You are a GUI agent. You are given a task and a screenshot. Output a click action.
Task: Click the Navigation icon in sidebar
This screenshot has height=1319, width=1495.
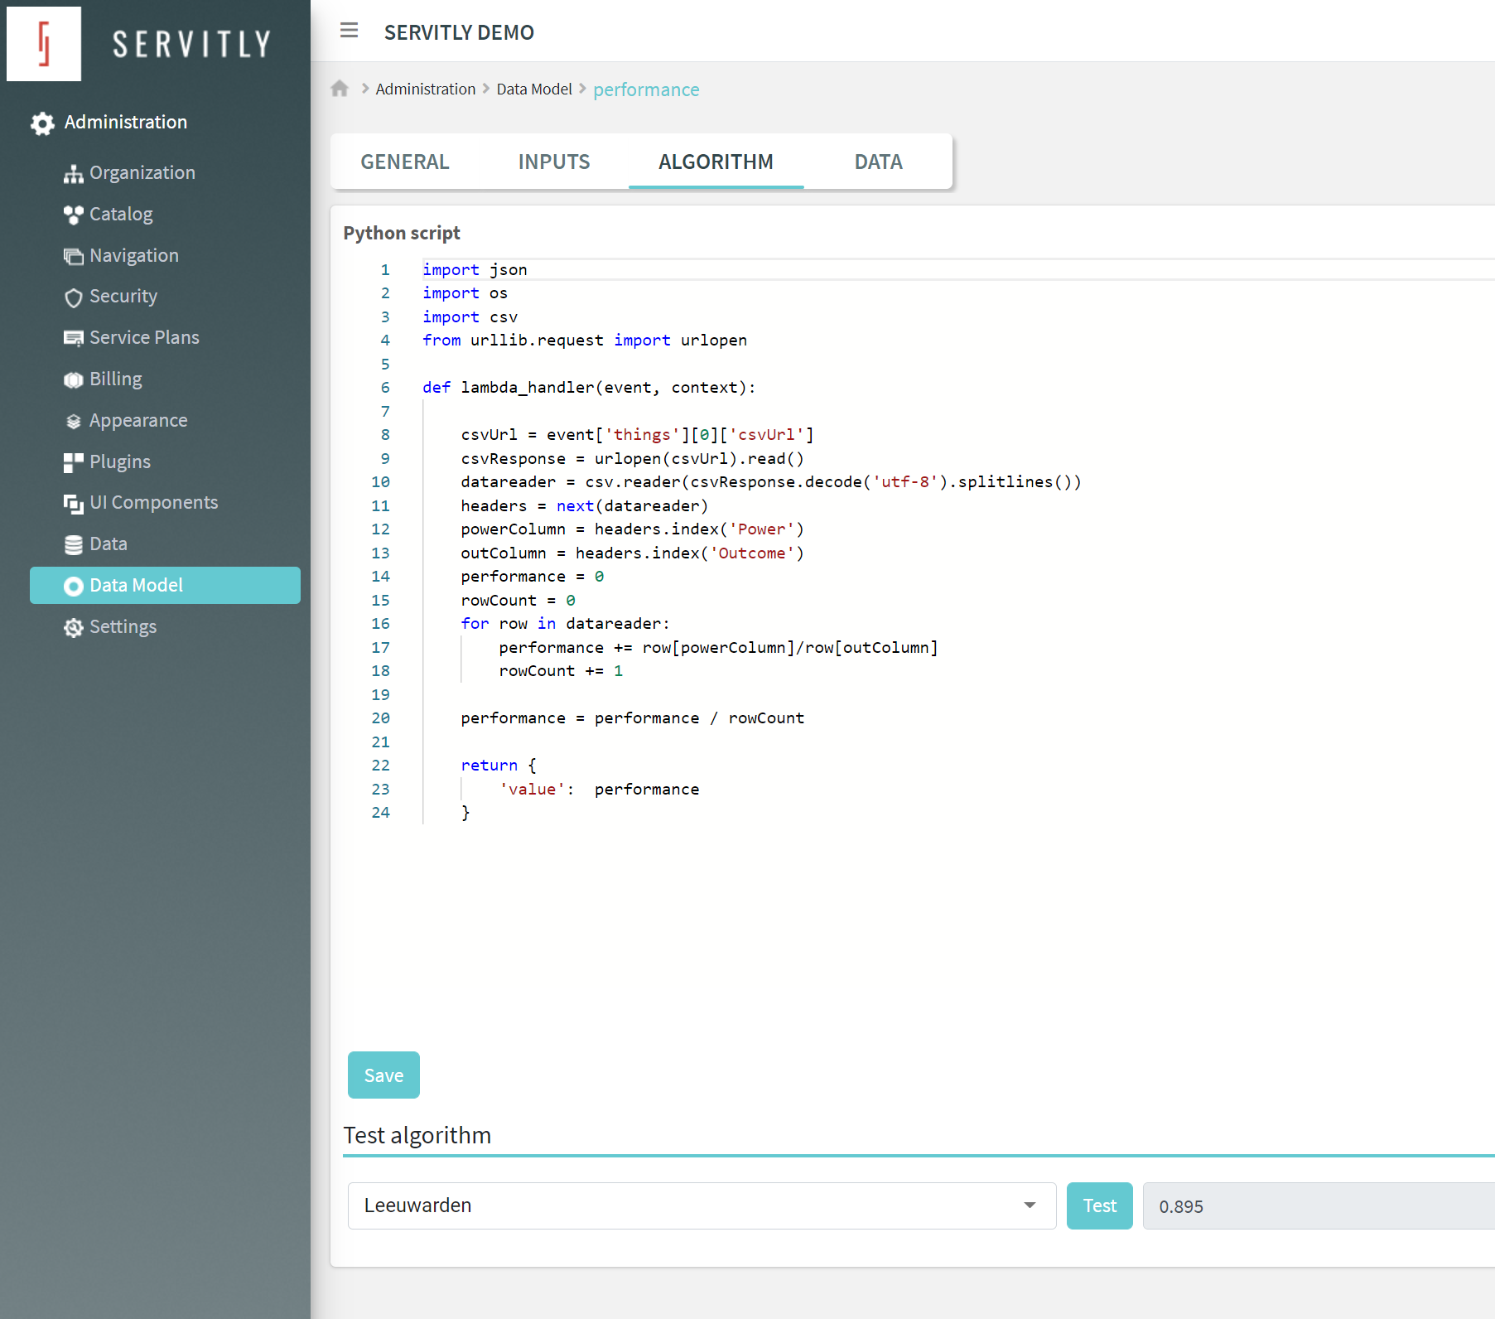click(74, 256)
